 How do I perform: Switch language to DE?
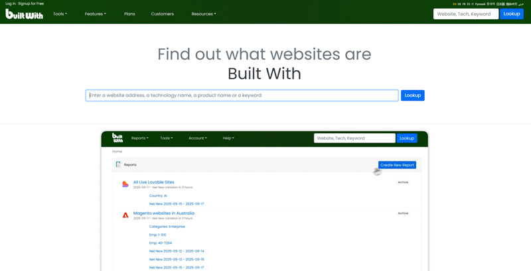pos(459,4)
